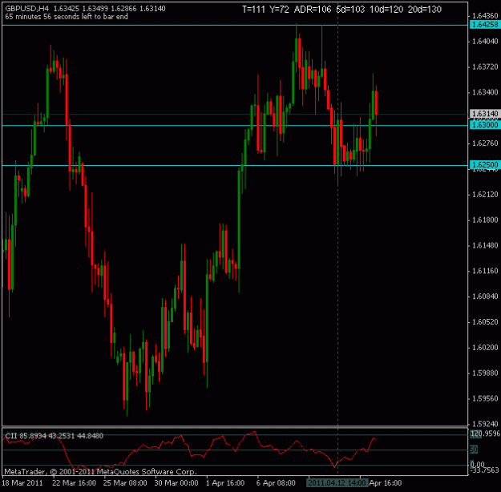Click the 1.60520 price scale value
This screenshot has height=492, width=501.
485,322
